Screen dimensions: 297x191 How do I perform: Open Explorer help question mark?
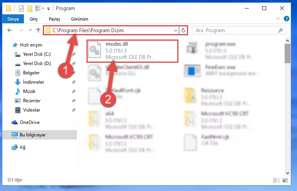coord(287,19)
